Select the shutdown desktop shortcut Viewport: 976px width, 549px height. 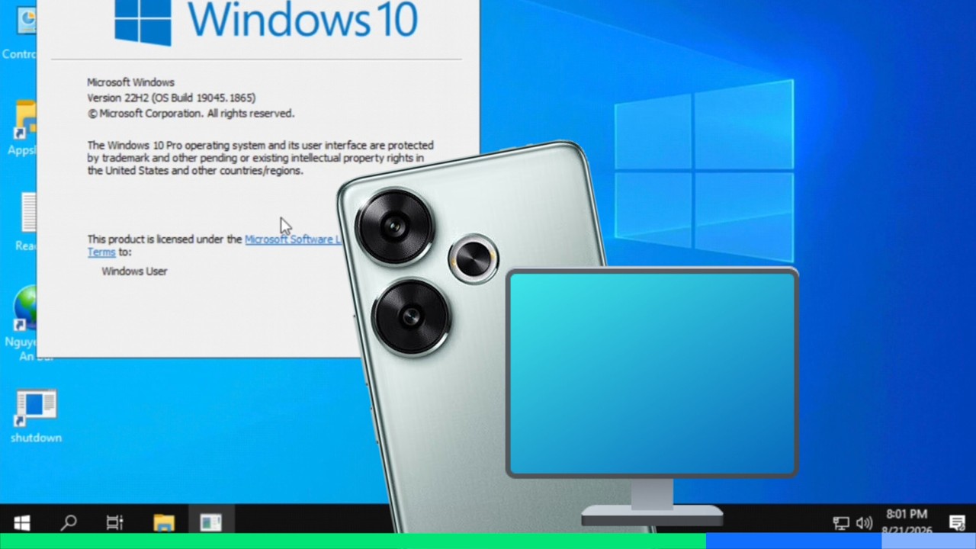(x=36, y=416)
